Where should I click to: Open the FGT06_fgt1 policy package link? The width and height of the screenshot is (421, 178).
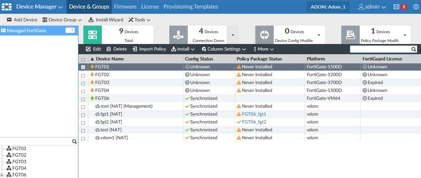pos(254,114)
